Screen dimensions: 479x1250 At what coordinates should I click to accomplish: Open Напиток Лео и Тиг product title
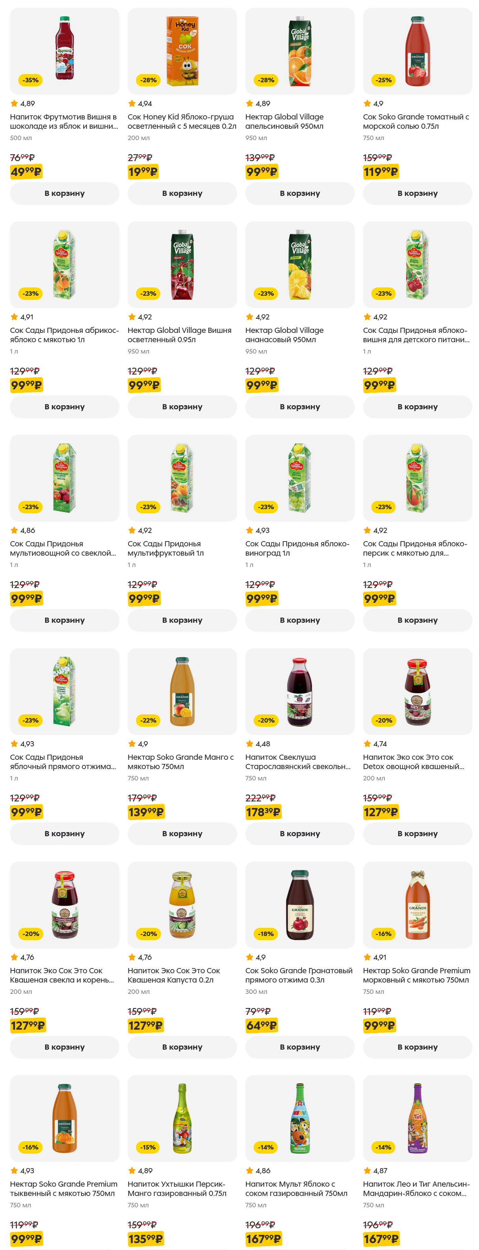[x=416, y=1188]
